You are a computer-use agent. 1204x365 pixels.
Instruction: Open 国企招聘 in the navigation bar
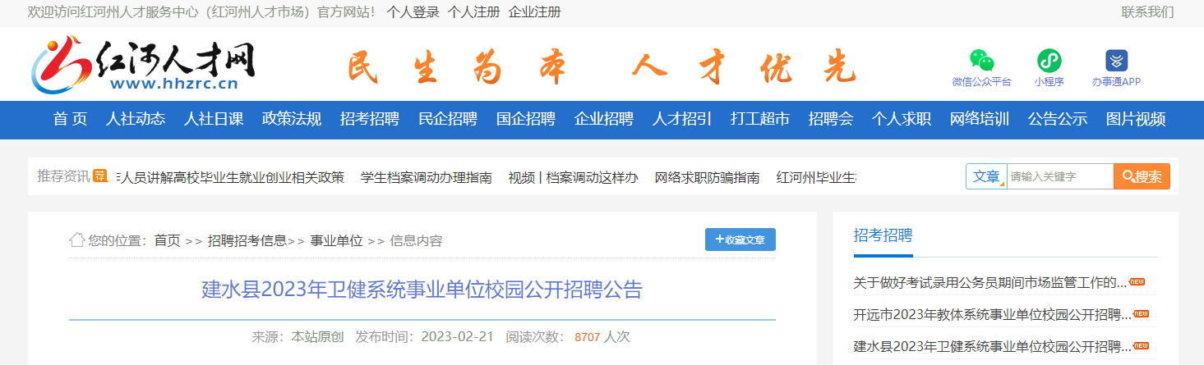pos(526,119)
